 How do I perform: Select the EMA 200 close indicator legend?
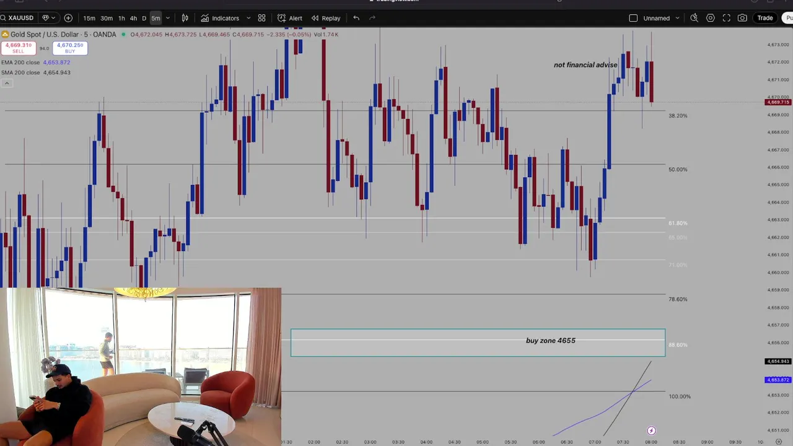[x=36, y=63]
